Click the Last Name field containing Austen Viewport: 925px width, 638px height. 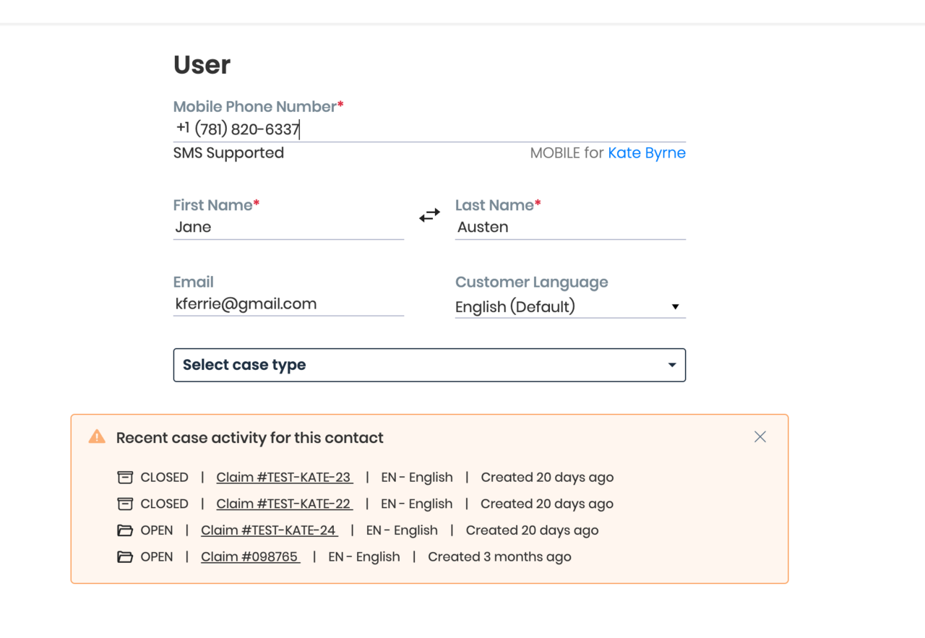tap(569, 227)
